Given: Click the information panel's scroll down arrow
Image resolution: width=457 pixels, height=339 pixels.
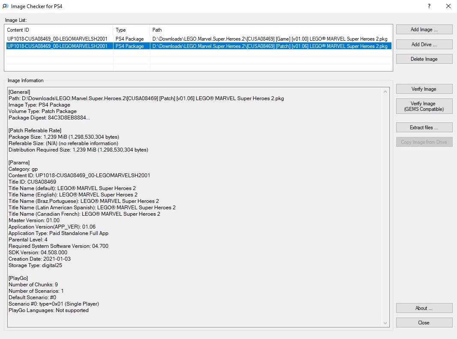Looking at the screenshot, I should coord(385,323).
